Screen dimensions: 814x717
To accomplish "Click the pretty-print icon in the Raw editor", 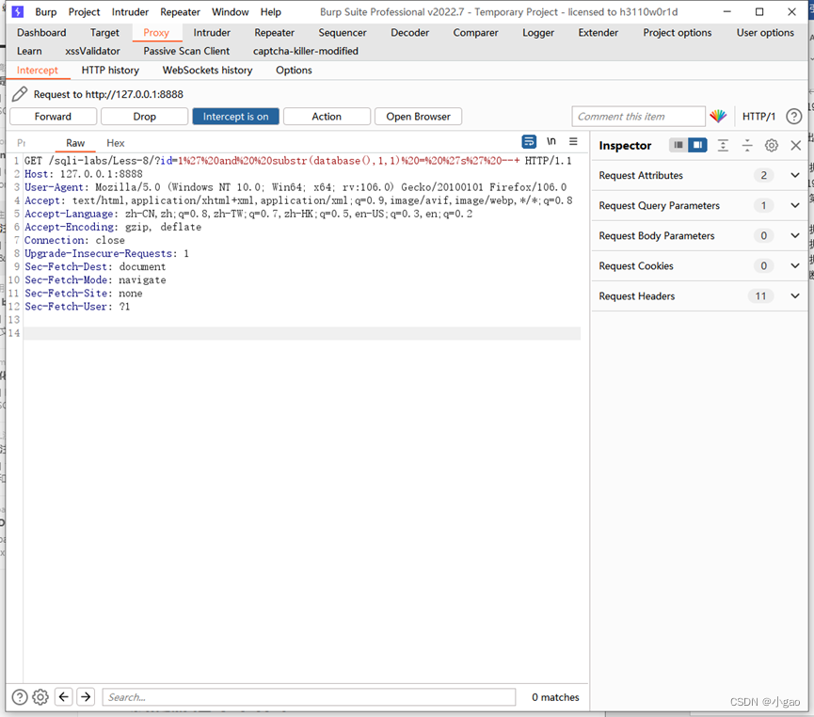I will (529, 142).
